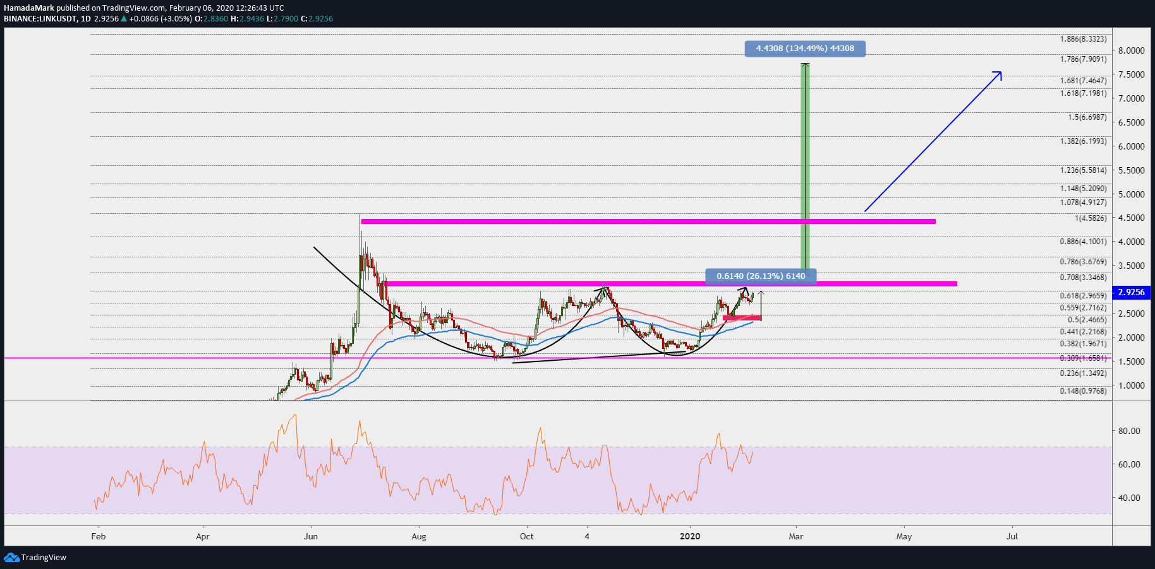Screen dimensions: 1155x569
Task: Click the Jun date on time axis
Action: coord(311,537)
